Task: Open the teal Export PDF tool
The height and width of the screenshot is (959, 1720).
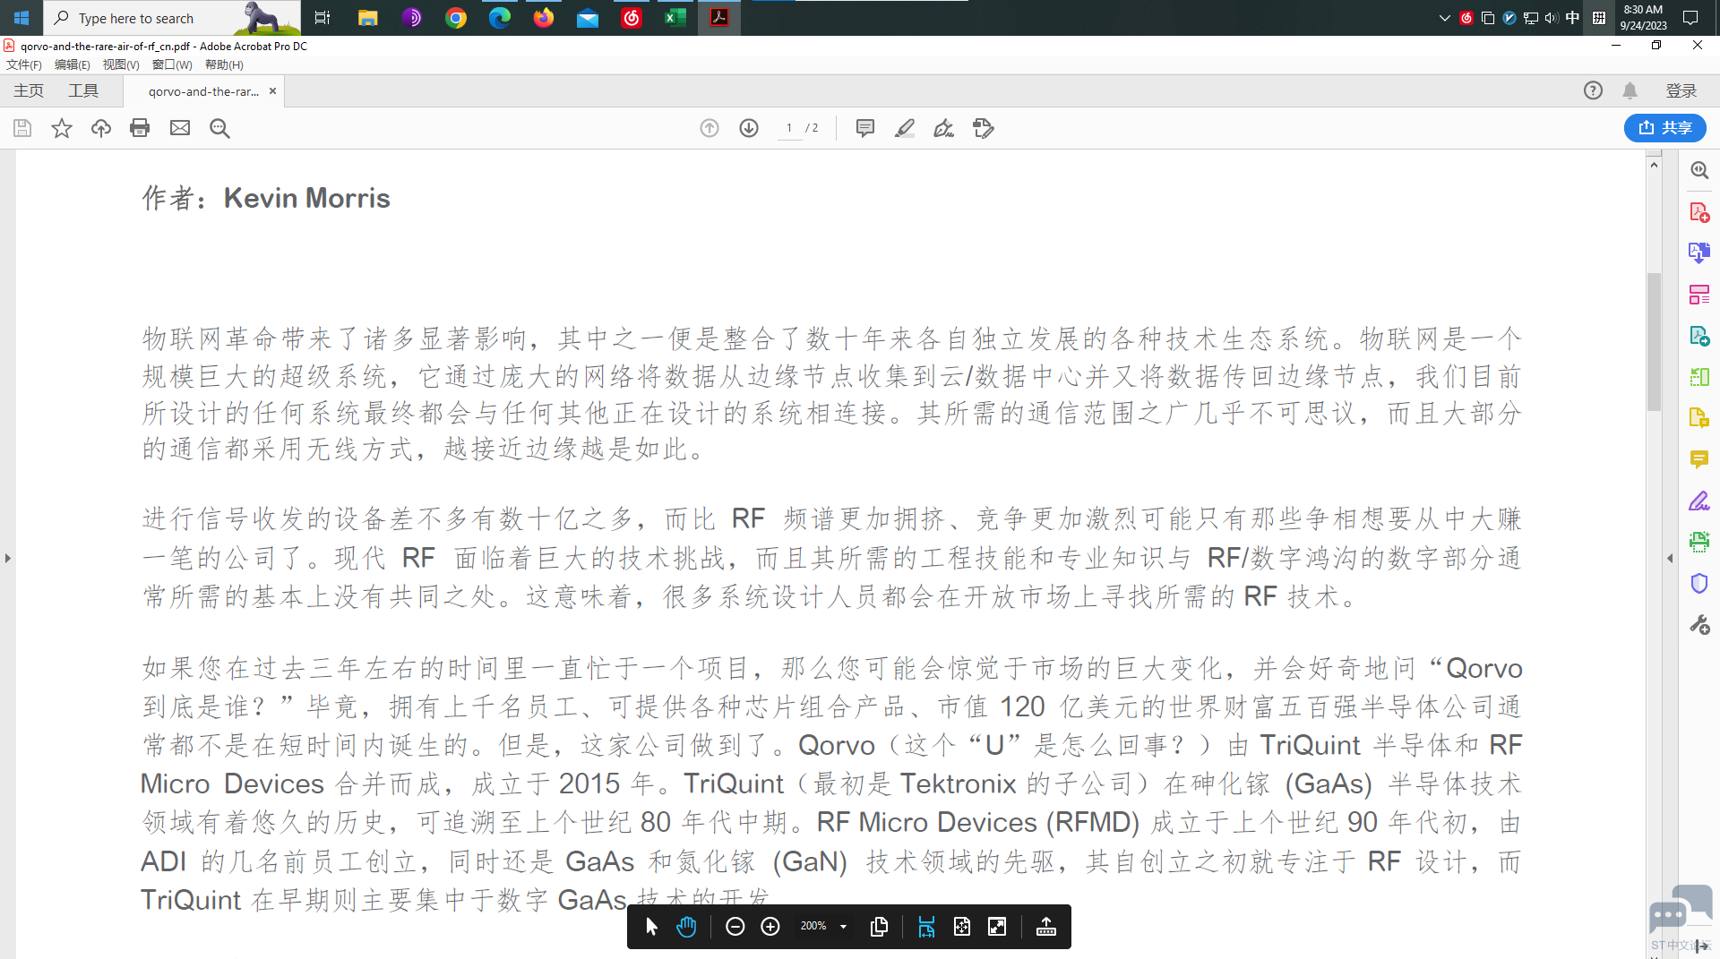Action: pyautogui.click(x=1699, y=336)
